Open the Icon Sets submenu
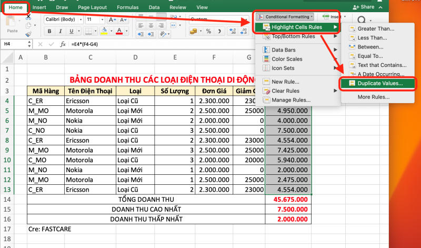Screen dimensions: 421x248 (297, 68)
